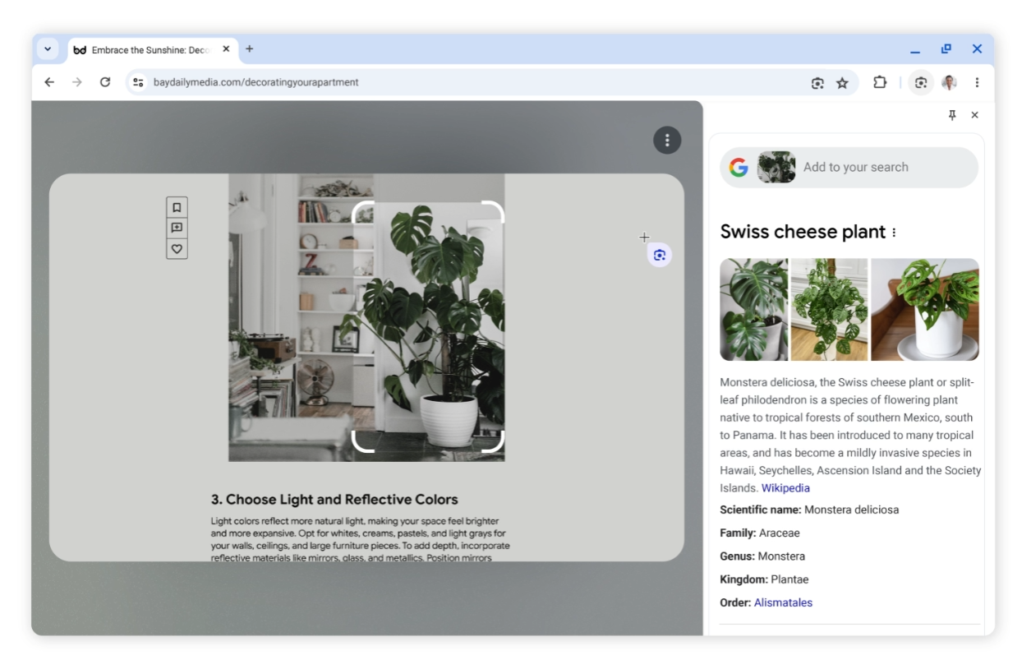1031x669 pixels.
Task: Click the Family: Araceae row
Action: (760, 533)
